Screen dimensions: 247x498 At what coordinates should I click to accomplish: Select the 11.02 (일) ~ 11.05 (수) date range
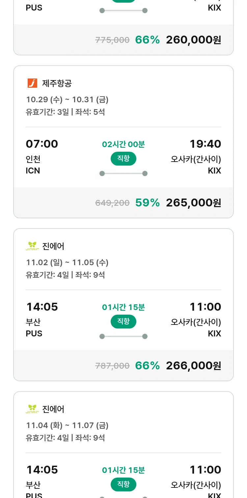[67, 263]
